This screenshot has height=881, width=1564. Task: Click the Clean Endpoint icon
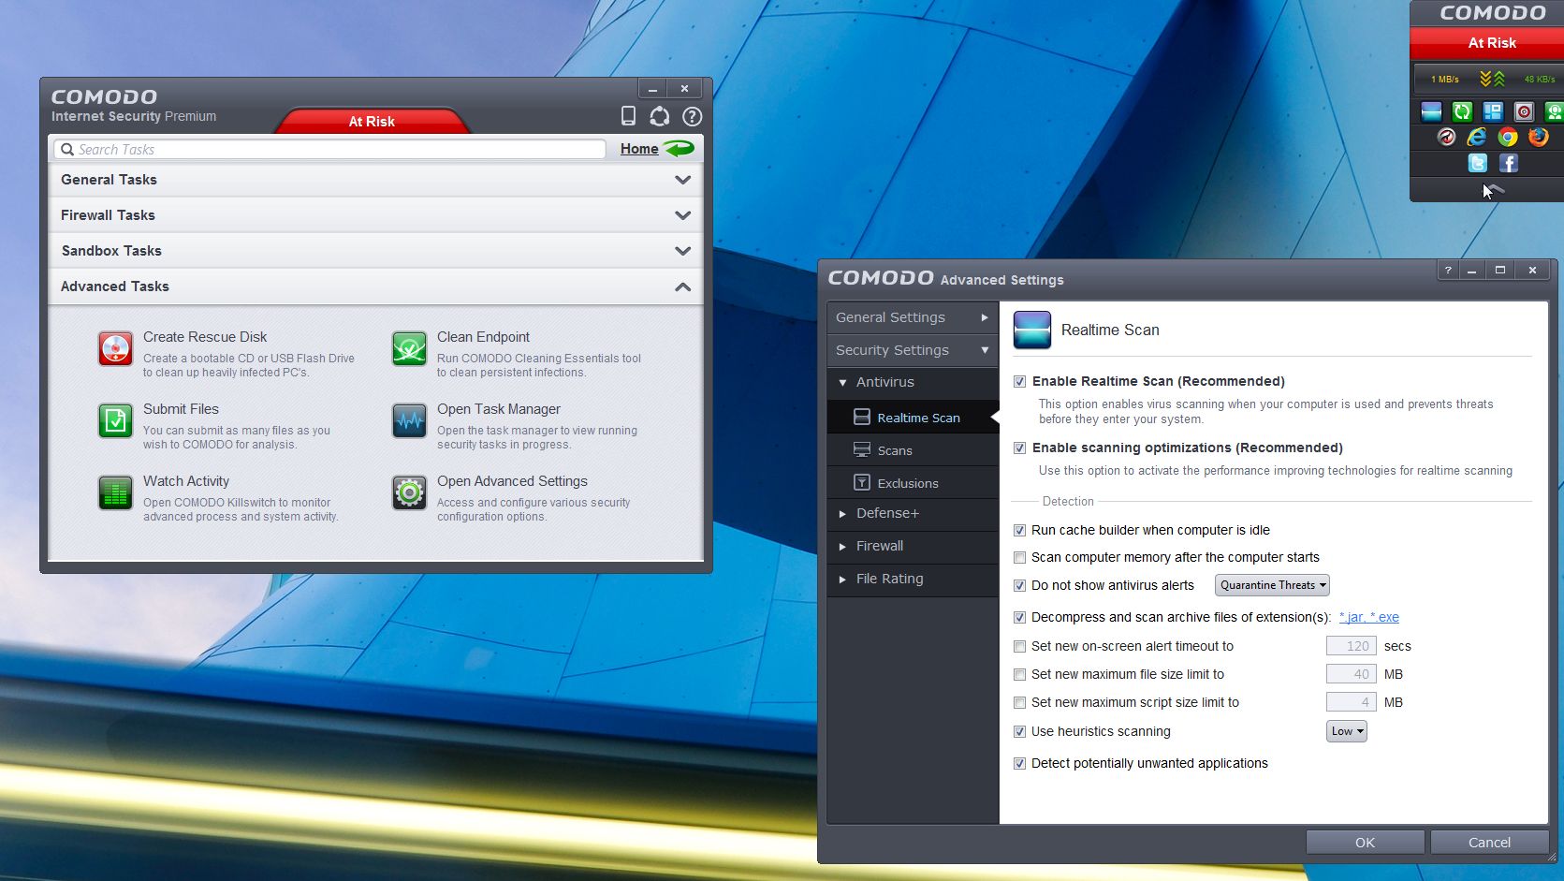pos(409,349)
